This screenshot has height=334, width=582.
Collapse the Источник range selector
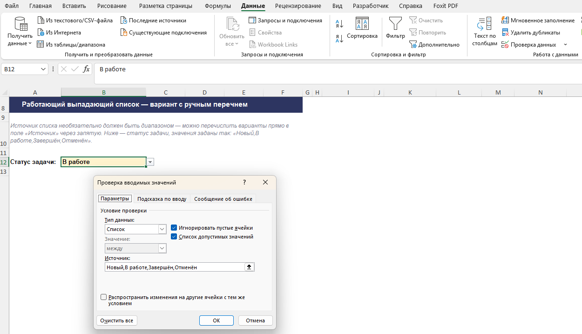point(249,267)
